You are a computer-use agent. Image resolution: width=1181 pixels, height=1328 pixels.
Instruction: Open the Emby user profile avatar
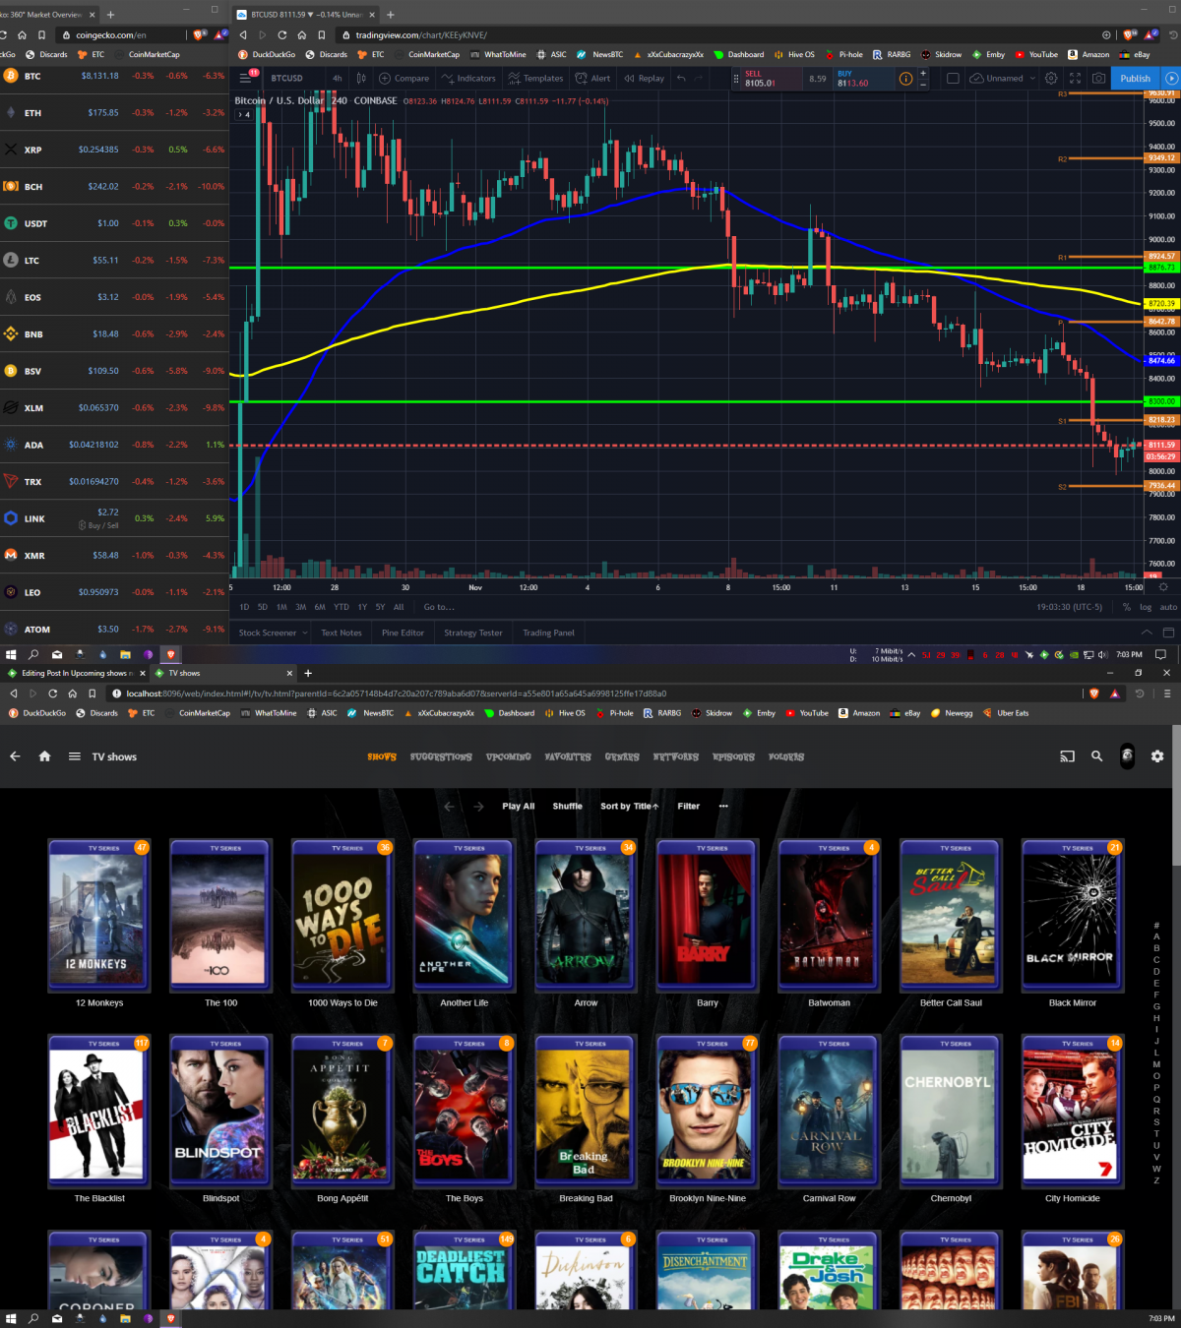pos(1127,755)
